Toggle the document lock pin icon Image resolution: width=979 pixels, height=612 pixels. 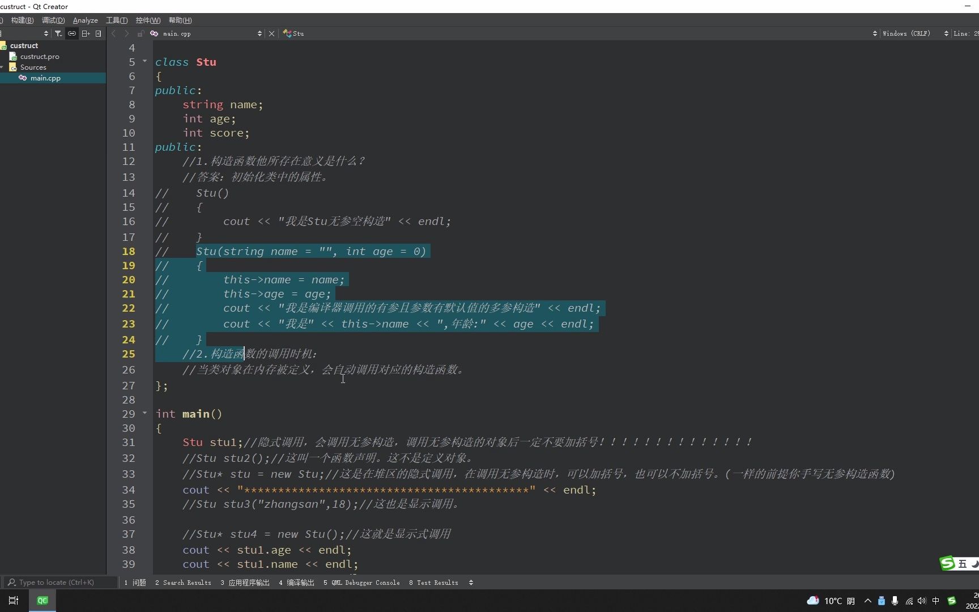141,33
